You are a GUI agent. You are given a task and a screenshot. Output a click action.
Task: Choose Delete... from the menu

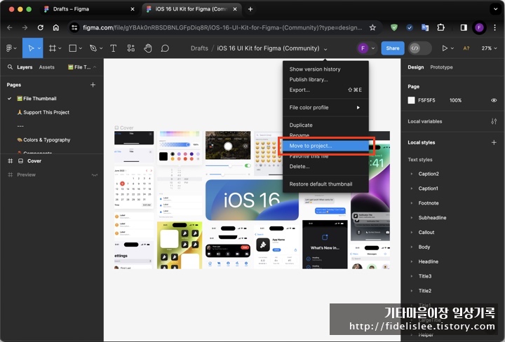(325, 166)
